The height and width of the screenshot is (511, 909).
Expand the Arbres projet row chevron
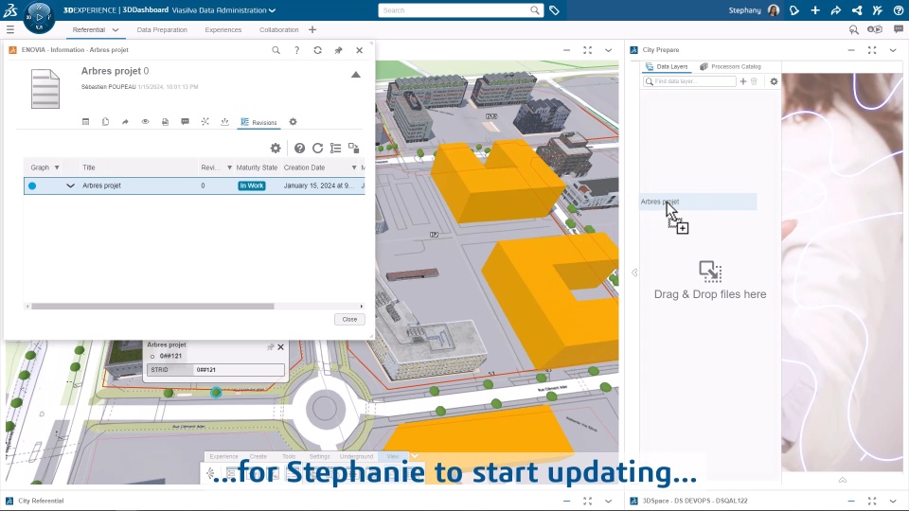[x=70, y=186]
